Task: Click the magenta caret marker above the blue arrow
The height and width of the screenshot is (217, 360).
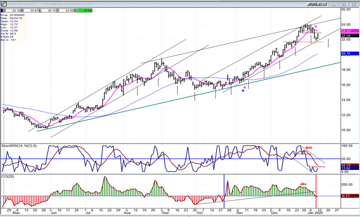Action: pos(245,87)
